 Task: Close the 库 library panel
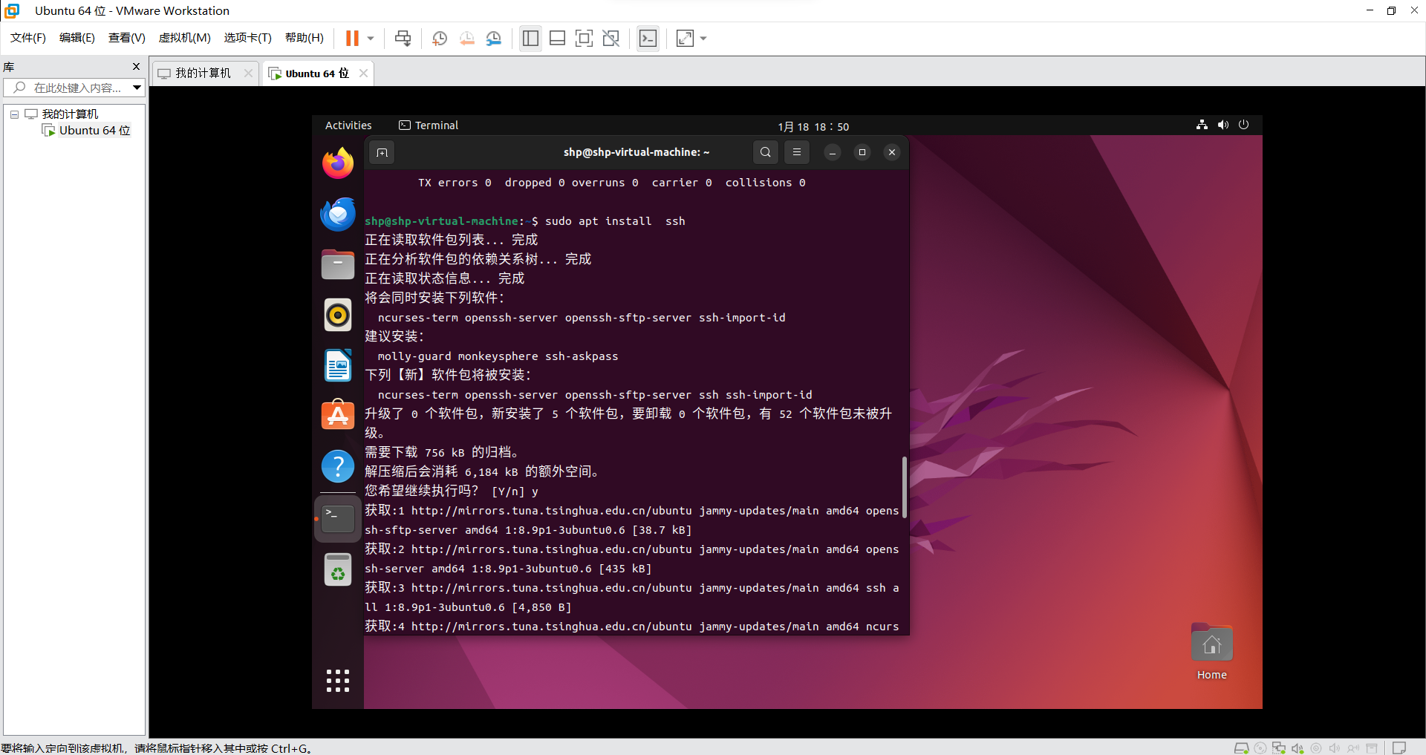(136, 66)
